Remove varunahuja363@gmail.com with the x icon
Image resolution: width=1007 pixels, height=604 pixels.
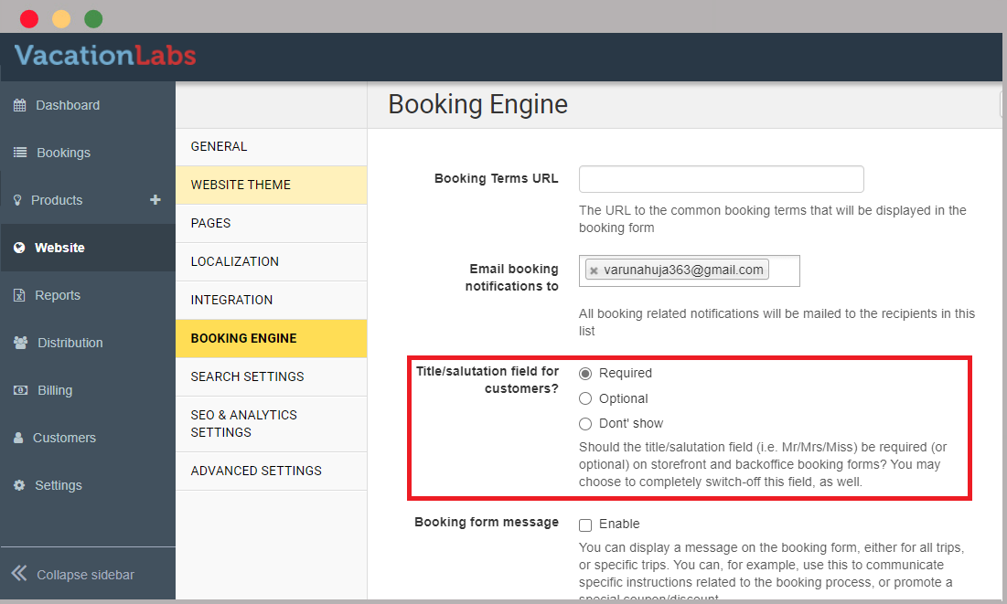pos(594,270)
